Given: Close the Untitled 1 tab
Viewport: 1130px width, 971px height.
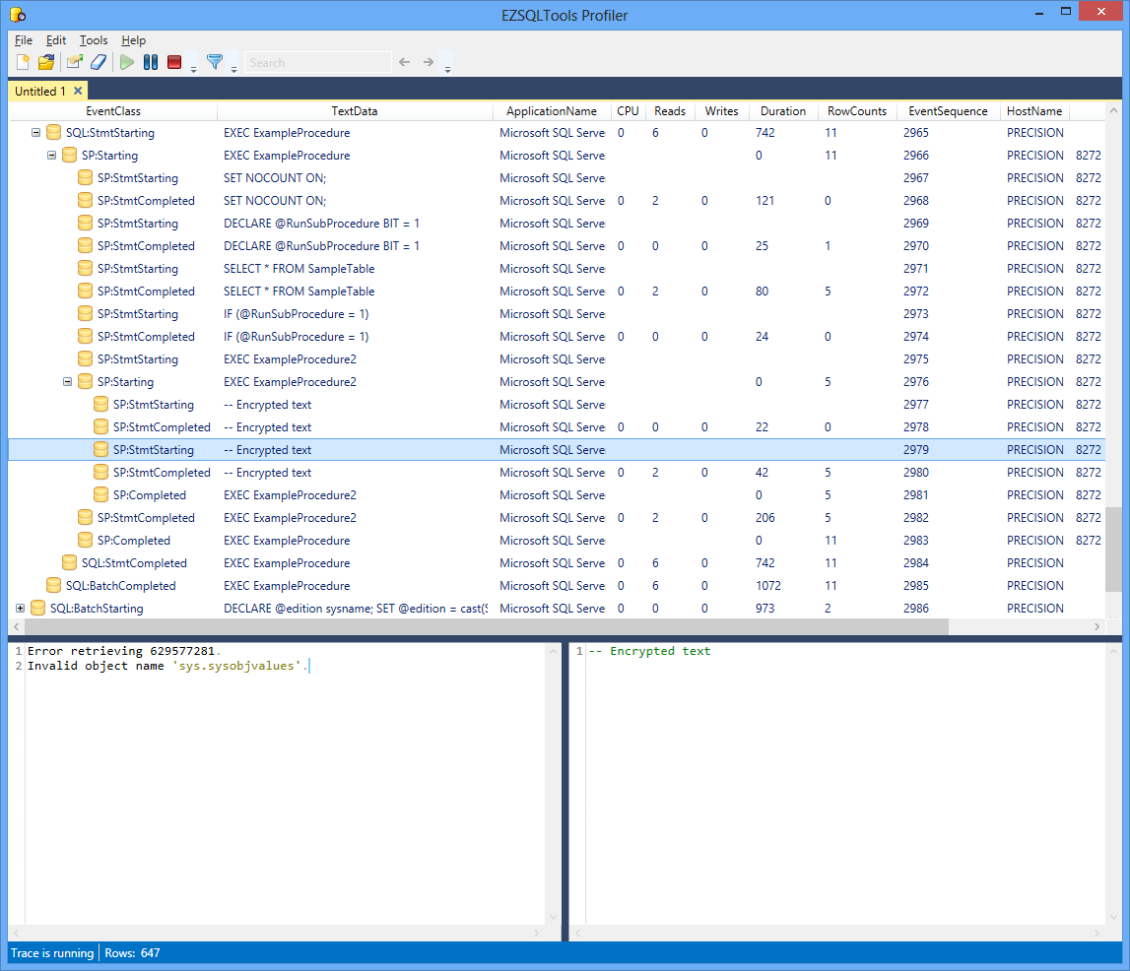Looking at the screenshot, I should tap(78, 91).
